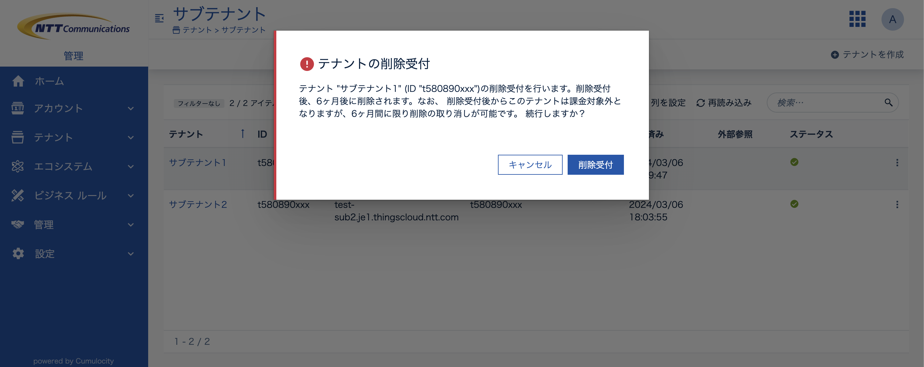Click status check icon for サブテナント1
This screenshot has width=924, height=367.
(x=794, y=162)
